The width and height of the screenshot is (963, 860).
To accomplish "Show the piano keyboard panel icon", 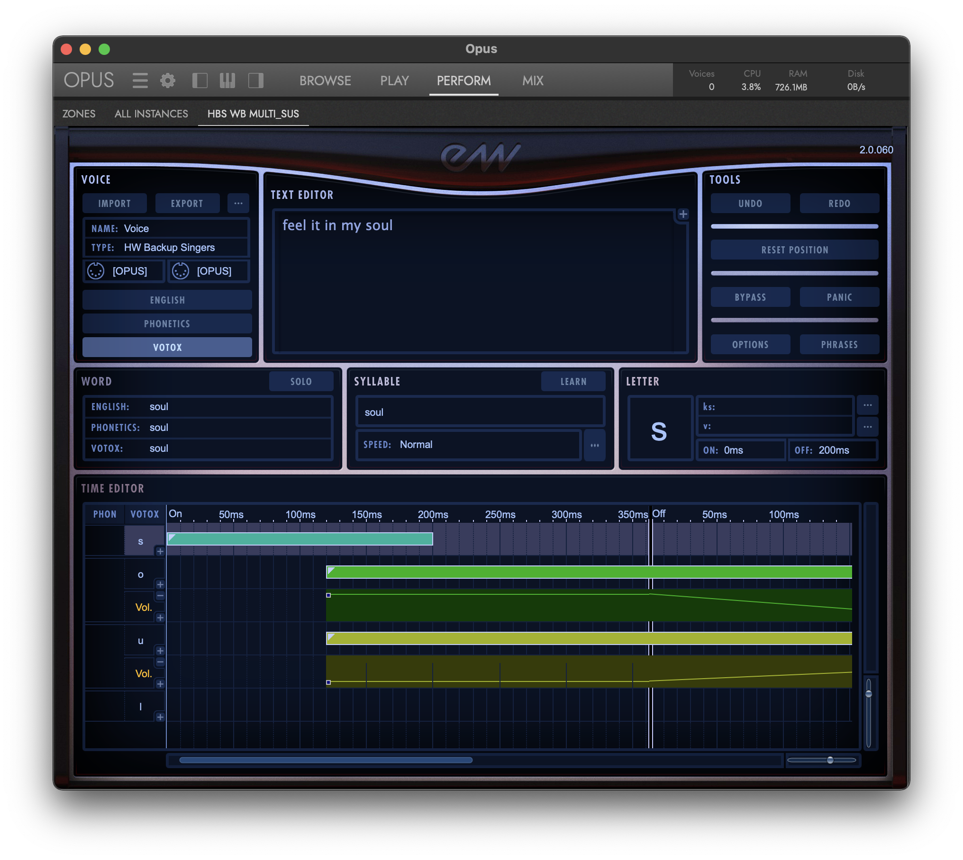I will click(x=227, y=81).
